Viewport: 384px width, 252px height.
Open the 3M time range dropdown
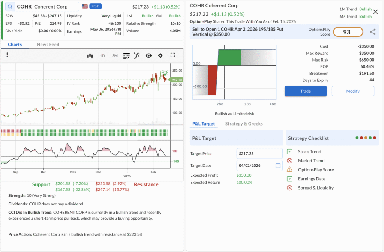point(115,56)
